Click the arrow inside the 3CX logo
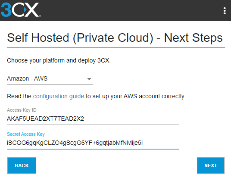 tap(25, 10)
